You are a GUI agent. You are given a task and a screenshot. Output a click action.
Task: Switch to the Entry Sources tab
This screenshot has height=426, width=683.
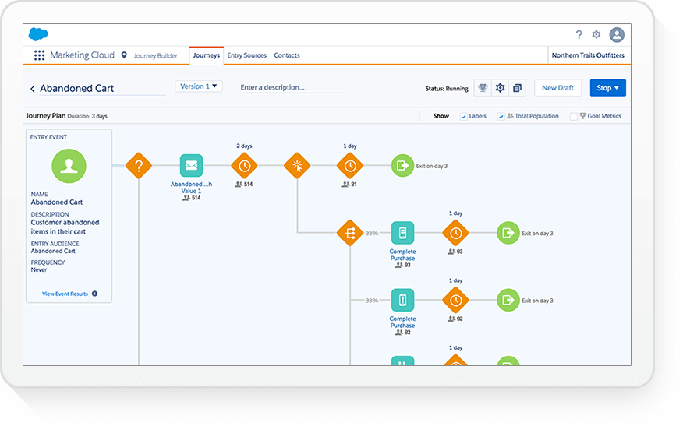click(246, 55)
